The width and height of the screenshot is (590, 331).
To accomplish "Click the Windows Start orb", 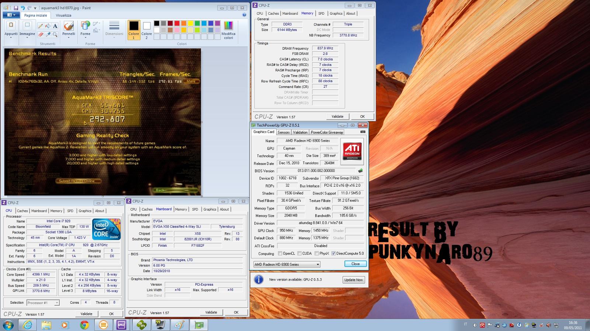I will 8,325.
